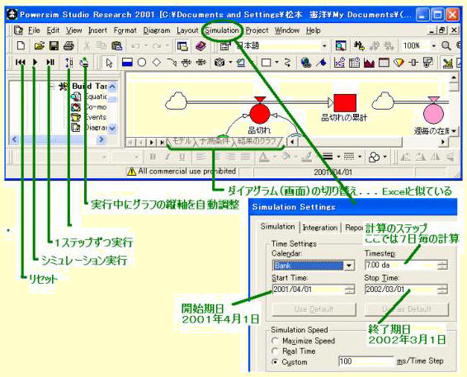
Task: Click the purple book help icon
Action: coord(201,45)
